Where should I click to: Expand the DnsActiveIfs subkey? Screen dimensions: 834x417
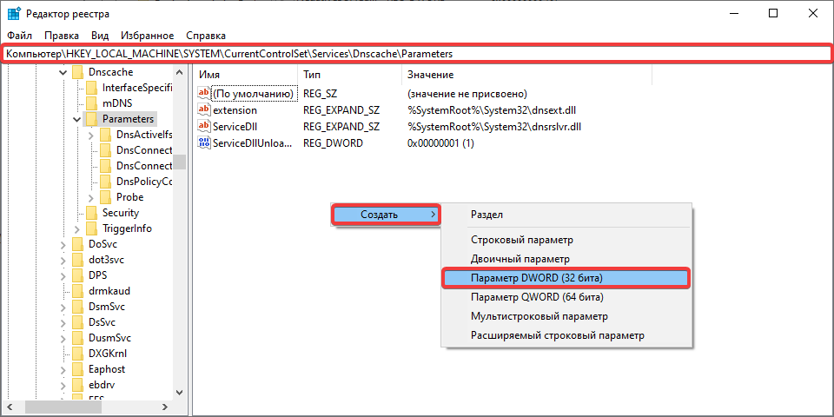pyautogui.click(x=91, y=135)
